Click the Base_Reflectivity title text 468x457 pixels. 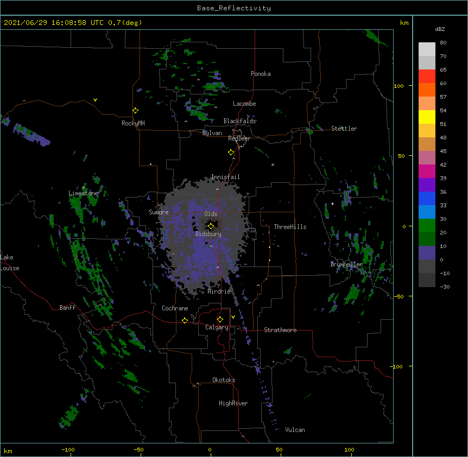click(234, 8)
